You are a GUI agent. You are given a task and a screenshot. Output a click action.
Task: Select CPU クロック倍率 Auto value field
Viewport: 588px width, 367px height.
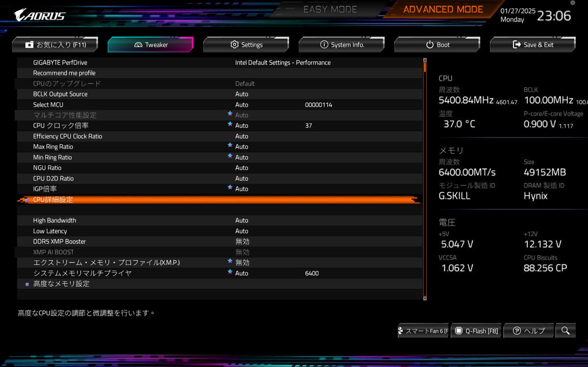242,126
